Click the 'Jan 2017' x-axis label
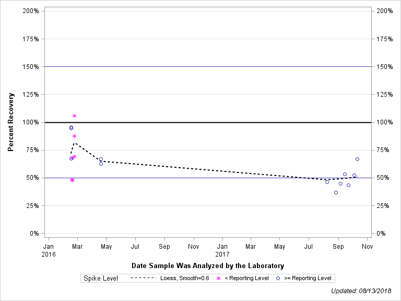401x301 pixels. 222,250
